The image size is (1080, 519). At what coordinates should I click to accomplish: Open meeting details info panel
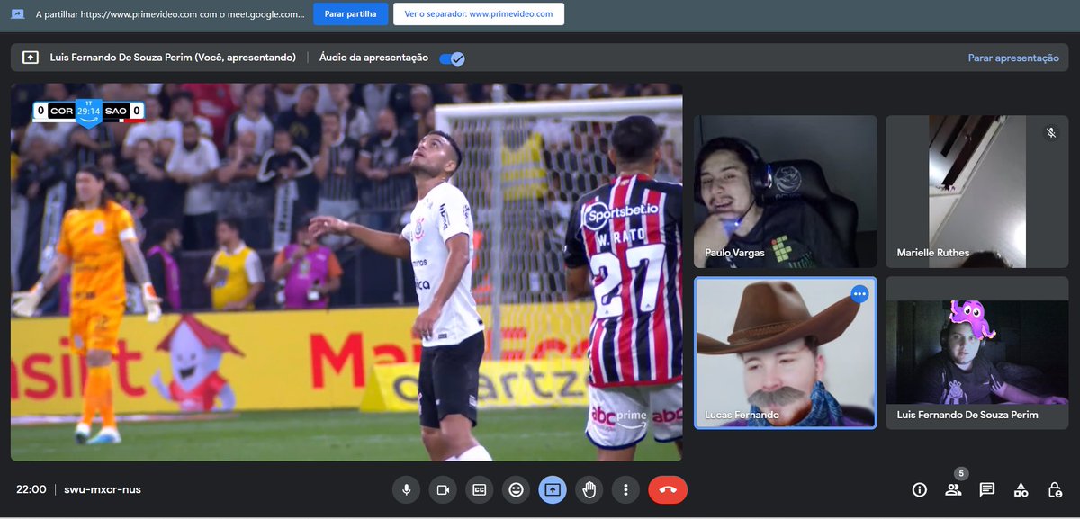tap(920, 489)
